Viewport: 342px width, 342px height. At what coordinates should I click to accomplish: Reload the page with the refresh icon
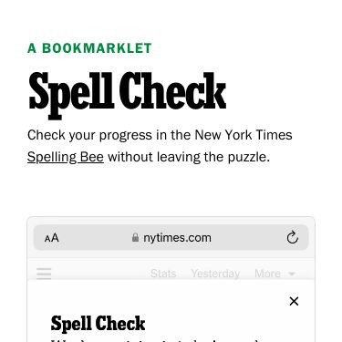(x=293, y=237)
